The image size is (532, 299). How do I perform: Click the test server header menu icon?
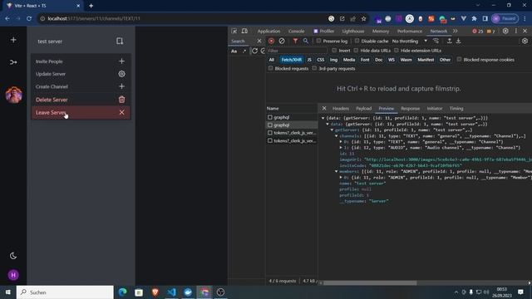(x=120, y=41)
